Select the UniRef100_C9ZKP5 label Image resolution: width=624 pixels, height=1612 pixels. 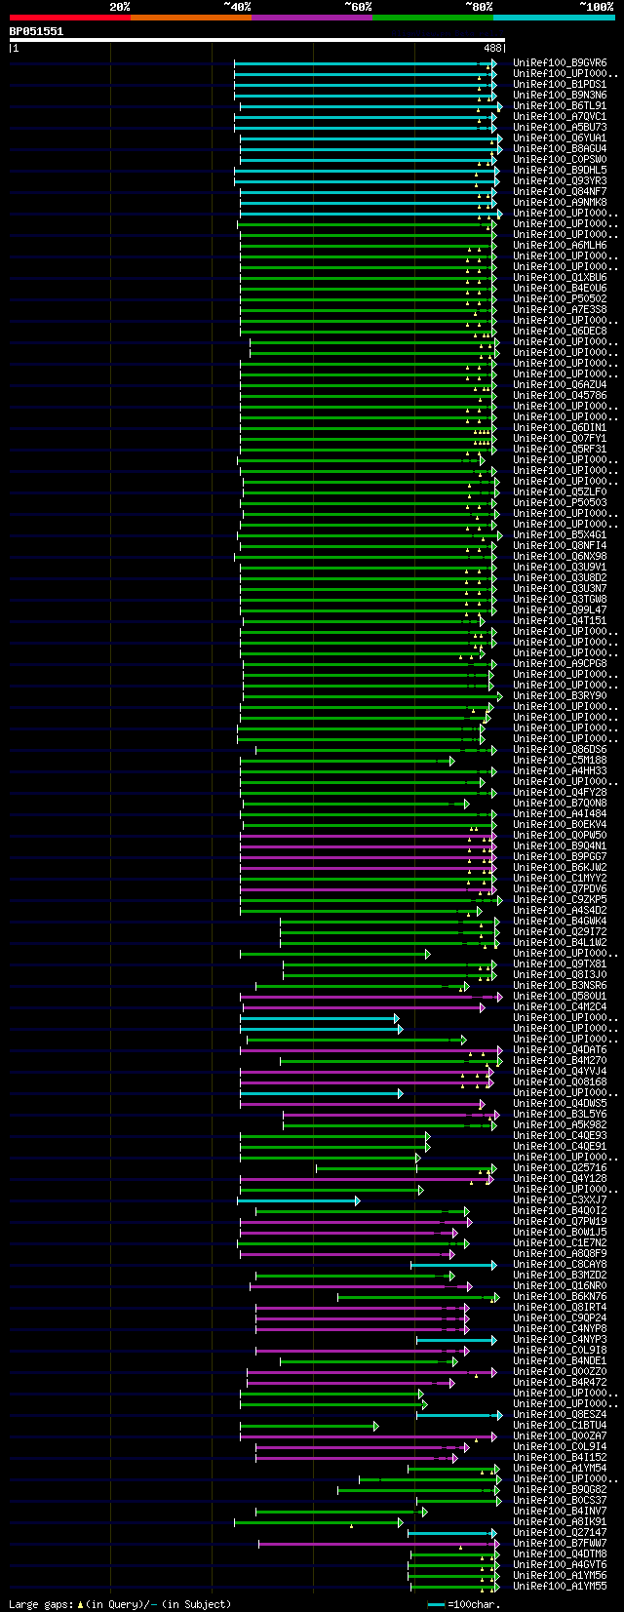[560, 899]
